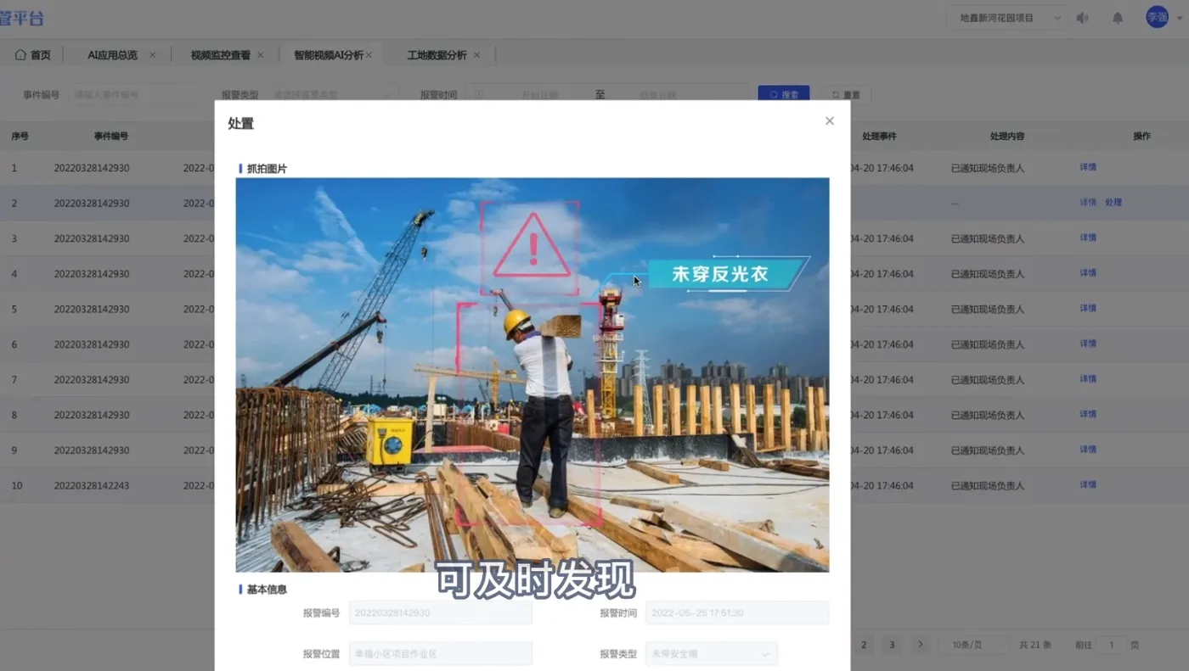Viewport: 1189px width, 671px height.
Task: Expand the user menu arrow beside avatar
Action: pyautogui.click(x=1178, y=18)
